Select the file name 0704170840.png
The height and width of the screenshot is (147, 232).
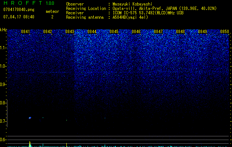pyautogui.click(x=19, y=10)
